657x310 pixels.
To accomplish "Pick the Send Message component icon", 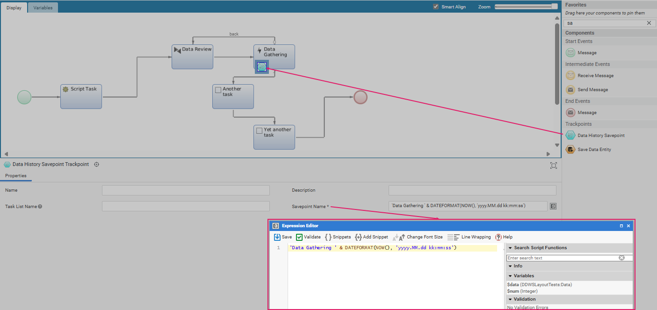I will [570, 90].
